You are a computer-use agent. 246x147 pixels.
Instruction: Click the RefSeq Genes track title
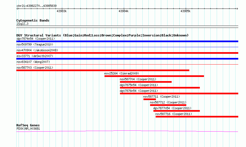coord(28,125)
